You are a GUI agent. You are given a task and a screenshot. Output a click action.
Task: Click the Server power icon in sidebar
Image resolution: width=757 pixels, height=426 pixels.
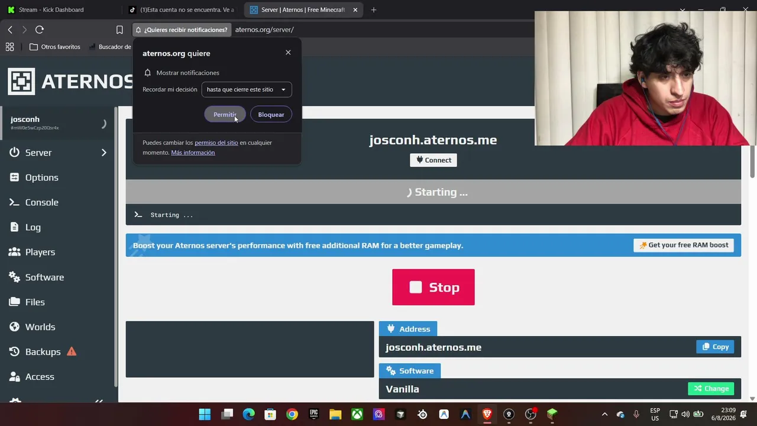coord(15,153)
